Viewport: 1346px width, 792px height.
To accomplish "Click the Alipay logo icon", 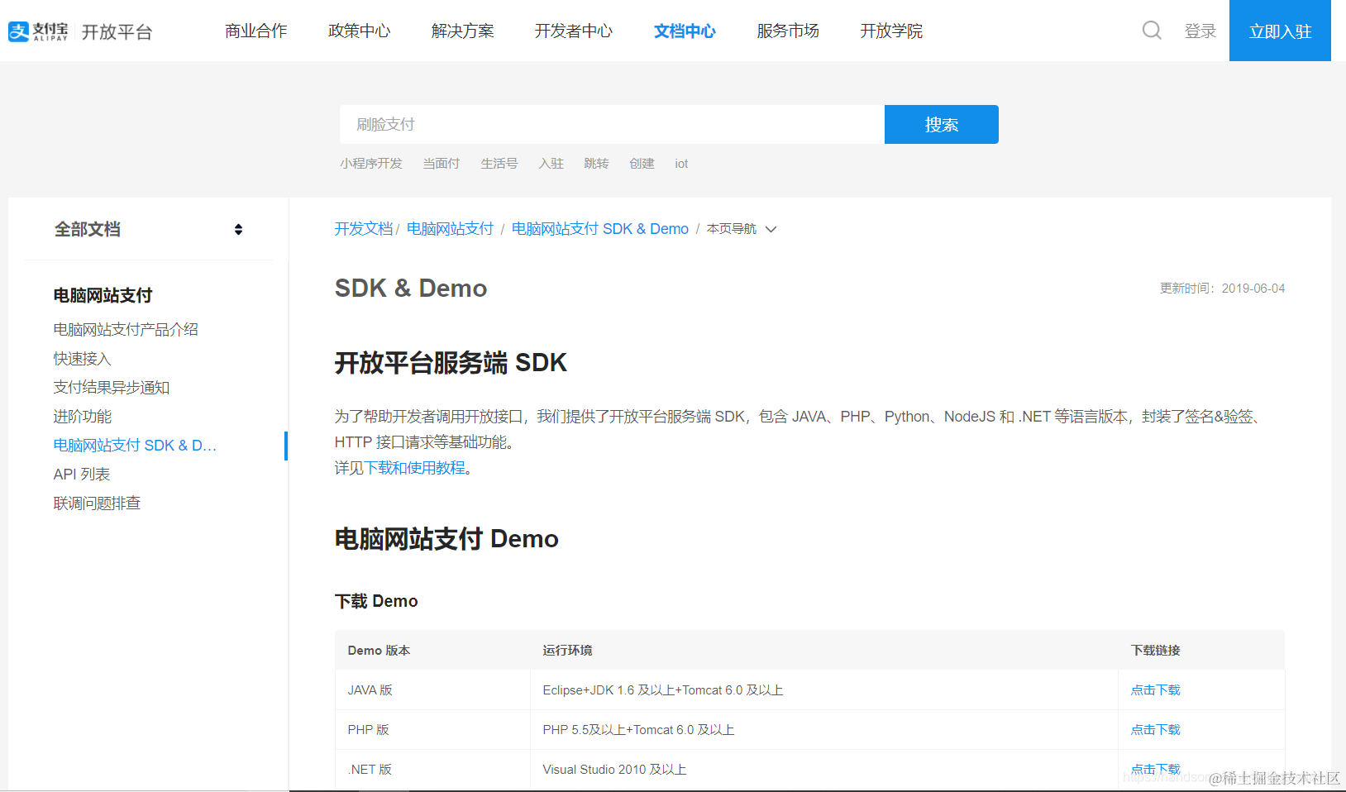I will [19, 31].
